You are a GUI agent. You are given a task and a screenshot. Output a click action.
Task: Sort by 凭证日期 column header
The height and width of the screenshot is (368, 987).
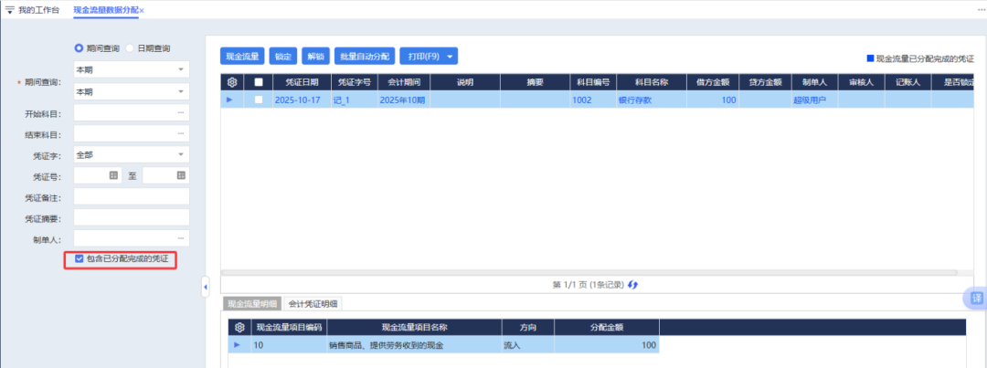302,82
